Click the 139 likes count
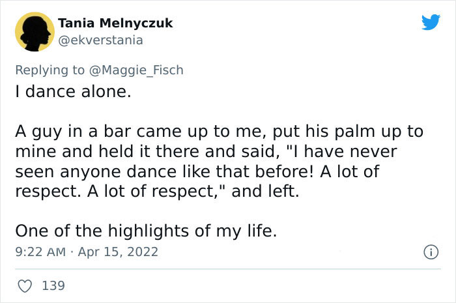This screenshot has height=303, width=456. 53,285
